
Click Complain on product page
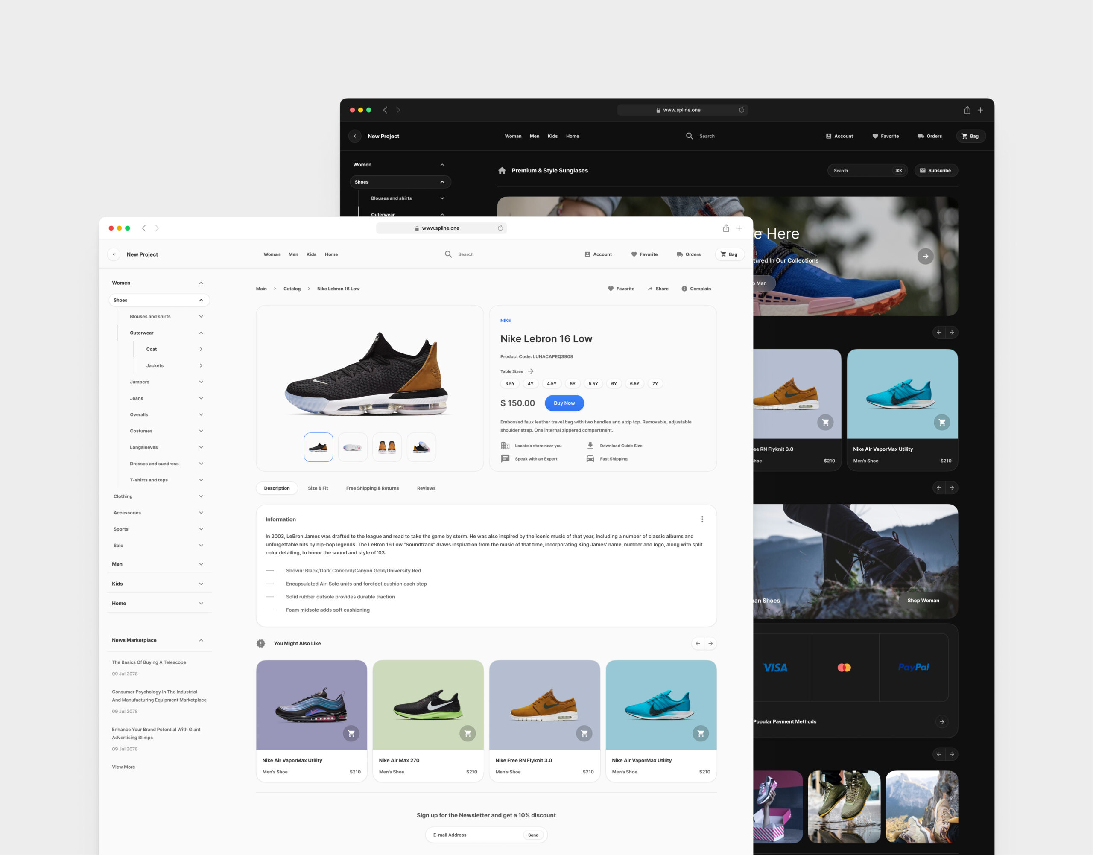[696, 289]
